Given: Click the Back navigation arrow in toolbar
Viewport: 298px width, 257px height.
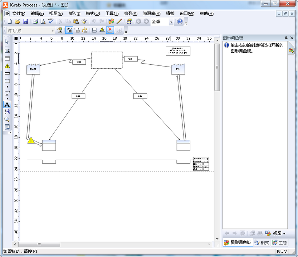Looking at the screenshot, I should (x=138, y=21).
